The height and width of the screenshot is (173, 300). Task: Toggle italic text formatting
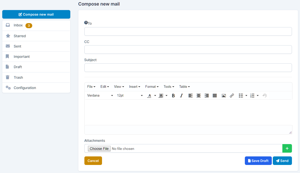click(181, 96)
